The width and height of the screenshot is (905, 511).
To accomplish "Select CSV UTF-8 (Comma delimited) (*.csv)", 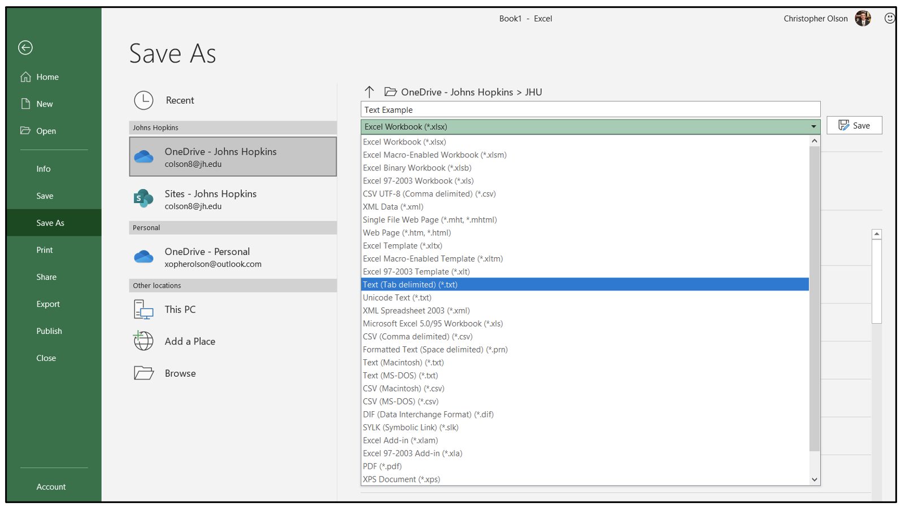I will pos(585,193).
